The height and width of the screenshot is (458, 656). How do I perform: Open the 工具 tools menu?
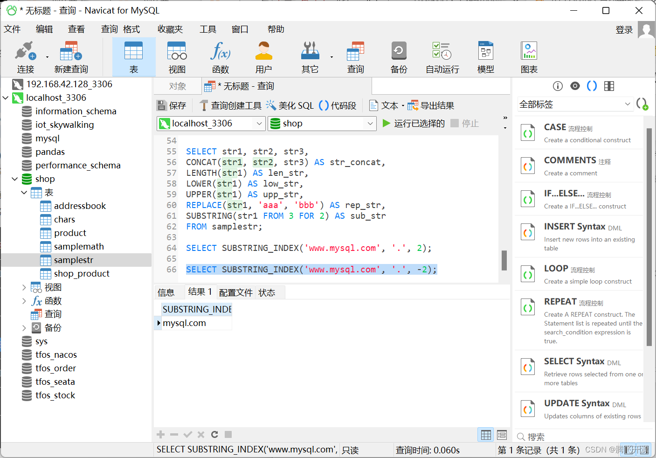point(208,29)
